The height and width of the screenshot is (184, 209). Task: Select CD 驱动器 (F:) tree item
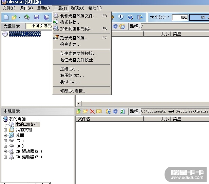[x=29, y=157]
